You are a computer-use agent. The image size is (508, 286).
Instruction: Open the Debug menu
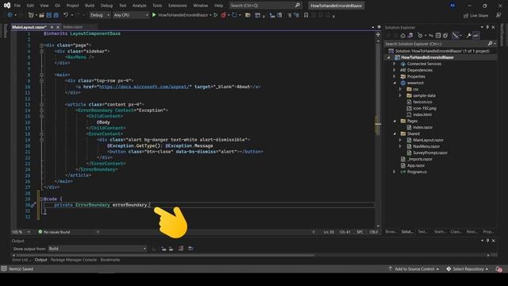click(x=106, y=6)
